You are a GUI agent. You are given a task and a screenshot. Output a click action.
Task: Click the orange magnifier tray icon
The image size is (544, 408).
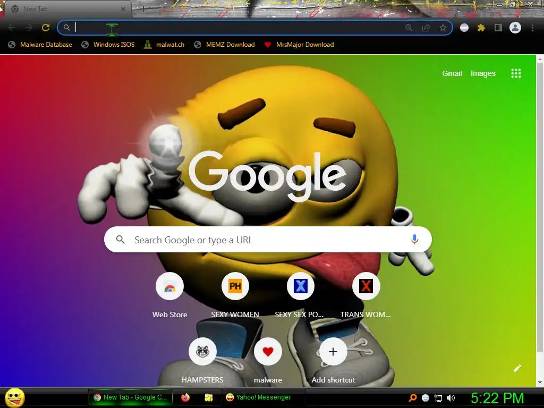tap(412, 397)
